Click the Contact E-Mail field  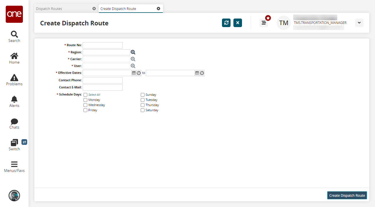pyautogui.click(x=103, y=88)
